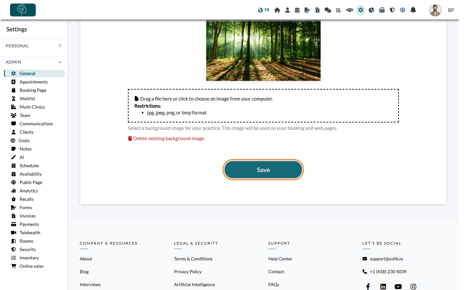
Task: Open Communications settings
Action: [x=36, y=124]
